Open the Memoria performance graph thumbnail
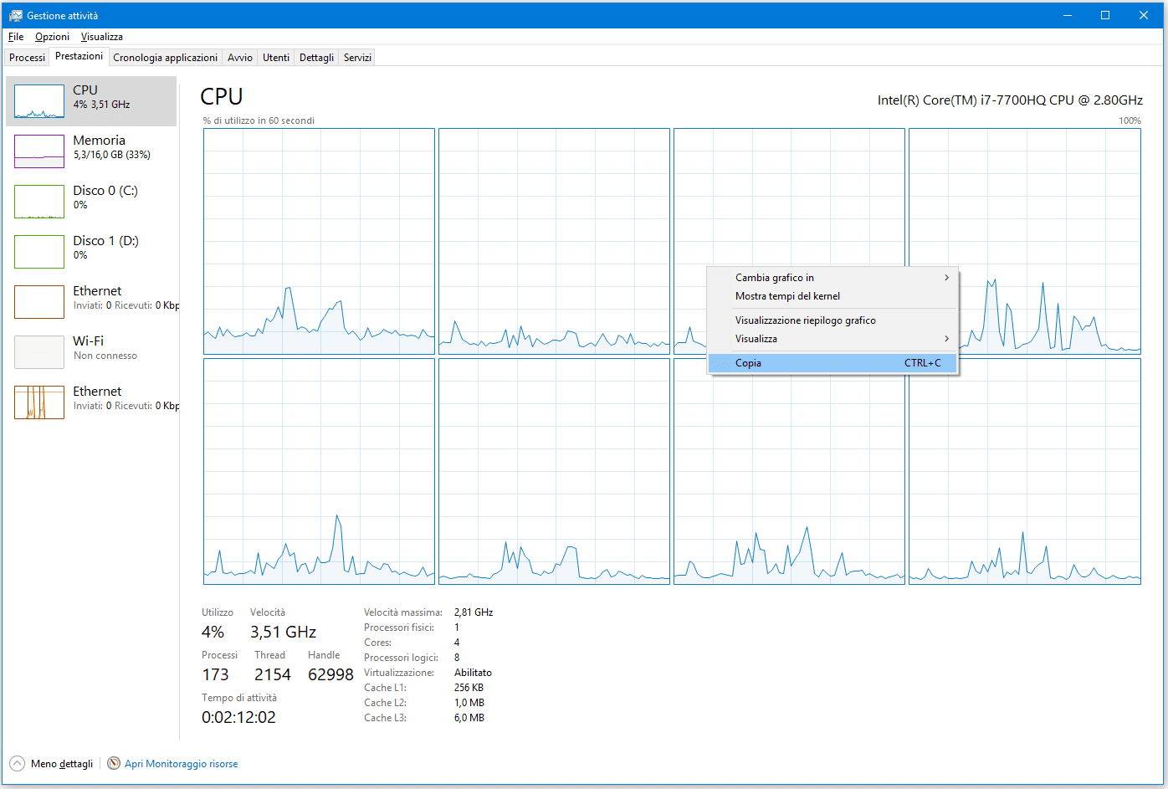 [x=39, y=151]
